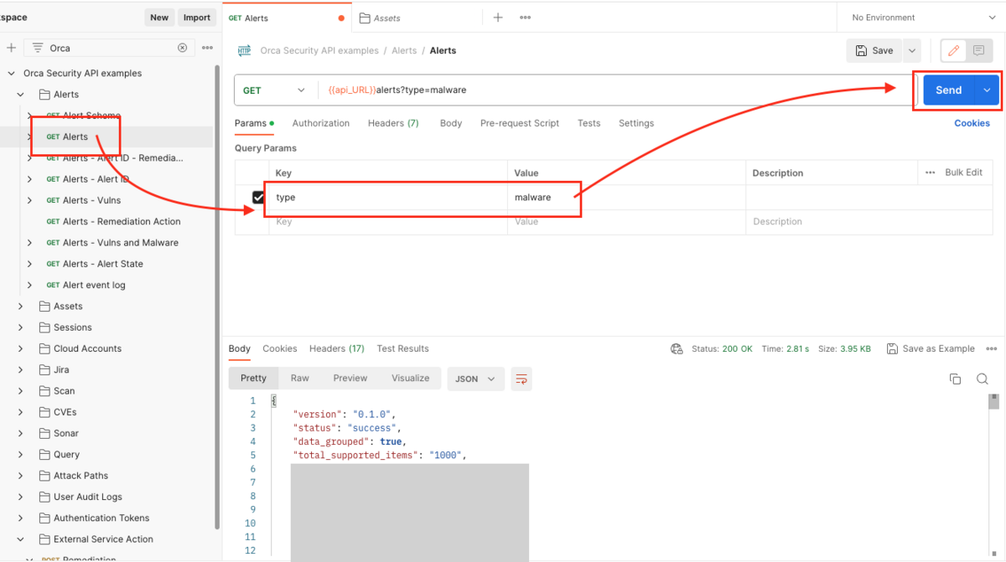Image resolution: width=1006 pixels, height=562 pixels.
Task: Expand the Attack Paths folder
Action: pos(21,476)
